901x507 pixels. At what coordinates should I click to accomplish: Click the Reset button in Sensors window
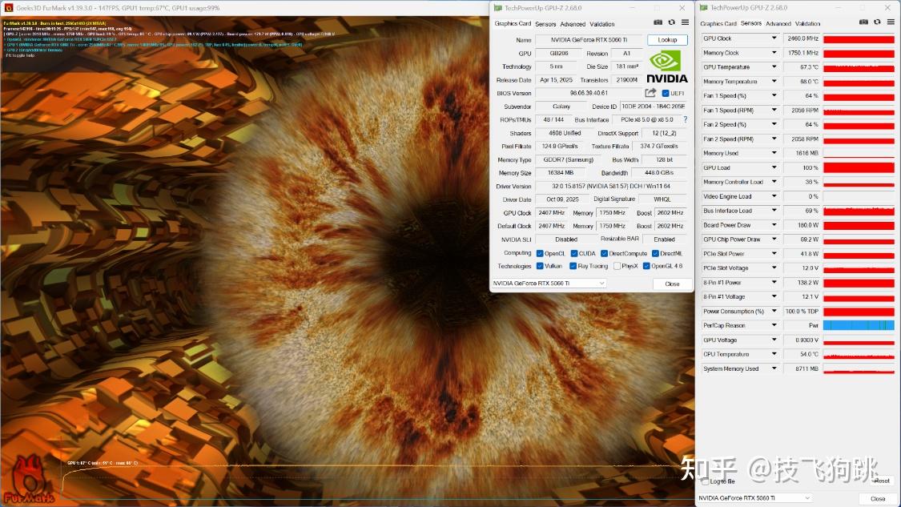click(x=882, y=481)
